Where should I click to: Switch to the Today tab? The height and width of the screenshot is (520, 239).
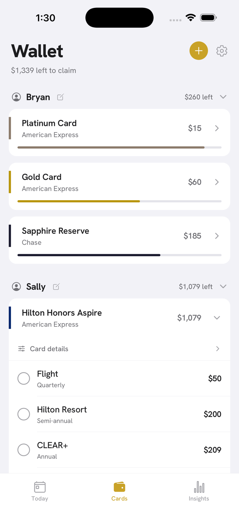tap(40, 491)
